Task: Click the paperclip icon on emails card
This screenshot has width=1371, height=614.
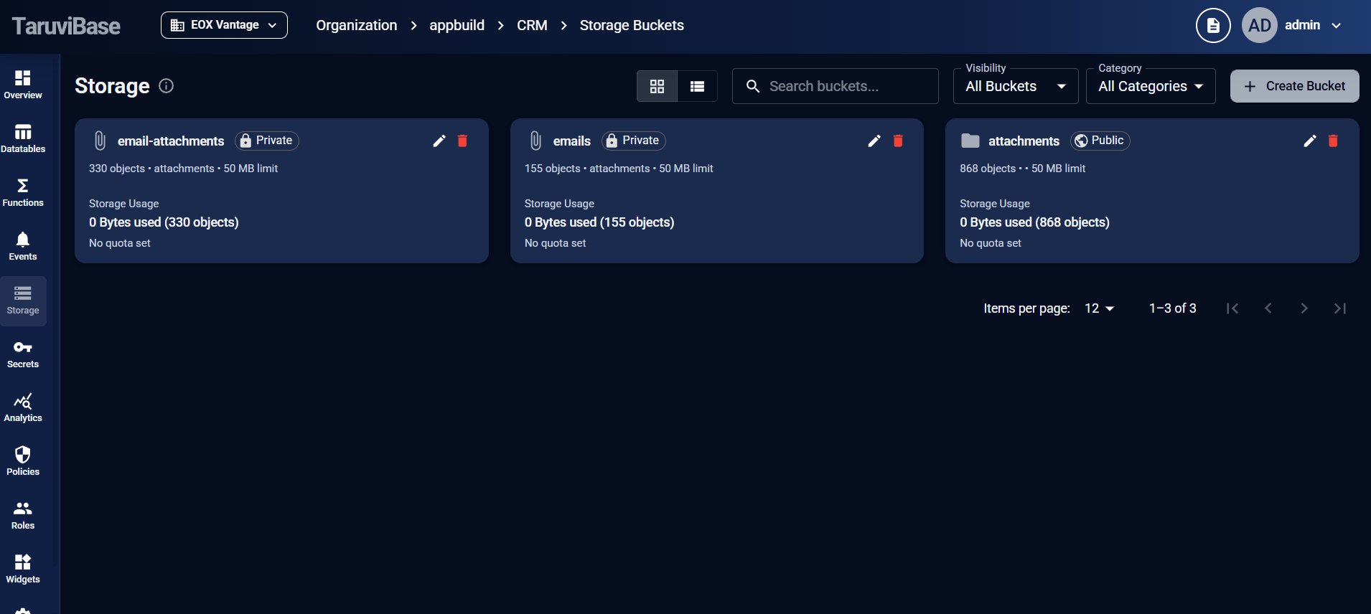Action: [535, 141]
